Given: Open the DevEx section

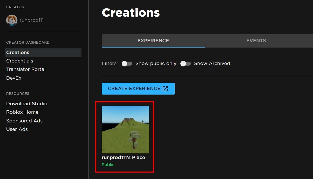Looking at the screenshot, I should click(14, 78).
